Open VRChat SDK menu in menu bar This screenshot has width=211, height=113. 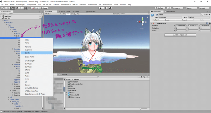tap(47, 4)
